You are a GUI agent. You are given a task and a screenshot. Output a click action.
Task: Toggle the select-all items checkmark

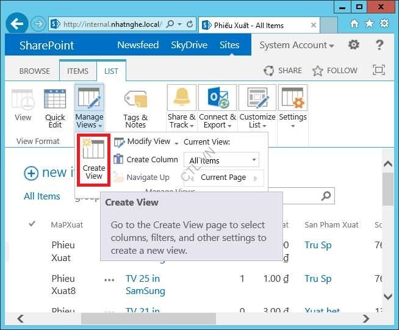[32, 224]
